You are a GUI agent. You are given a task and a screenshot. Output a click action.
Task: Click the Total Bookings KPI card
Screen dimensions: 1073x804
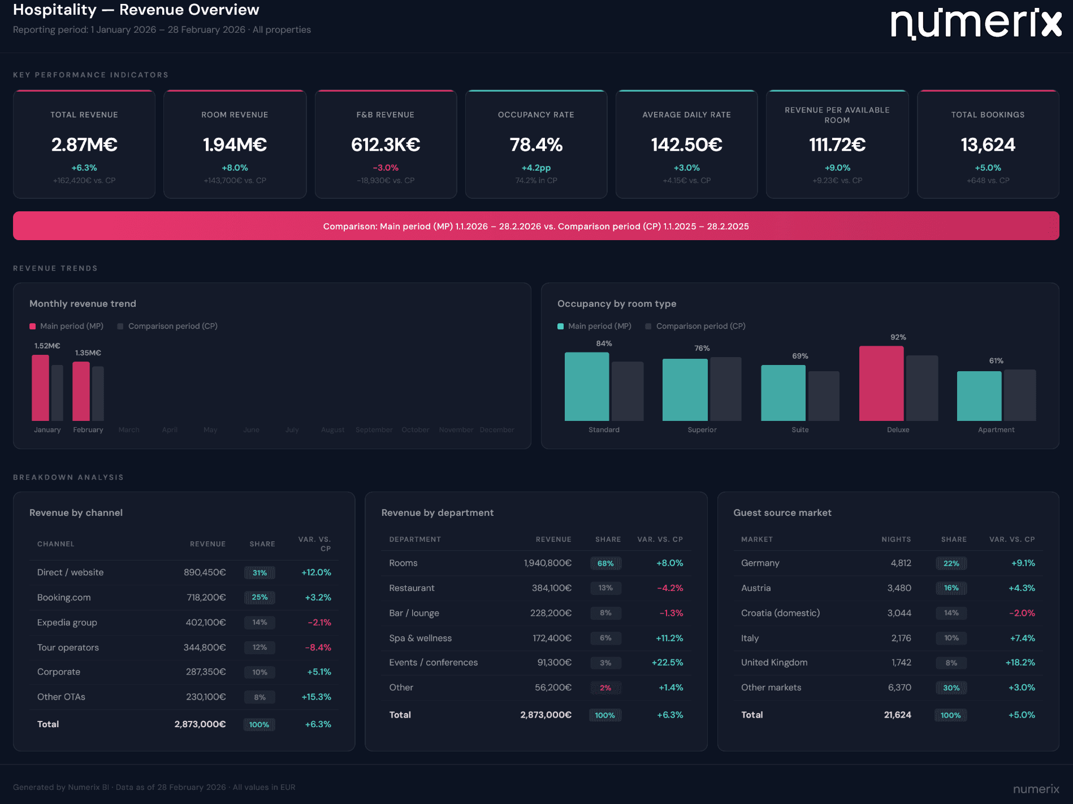(x=987, y=144)
